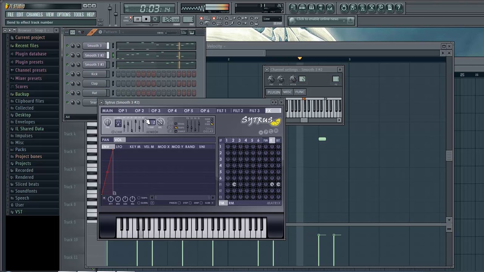The image size is (484, 272).
Task: Click the Sytrus help question icon
Action: click(266, 132)
